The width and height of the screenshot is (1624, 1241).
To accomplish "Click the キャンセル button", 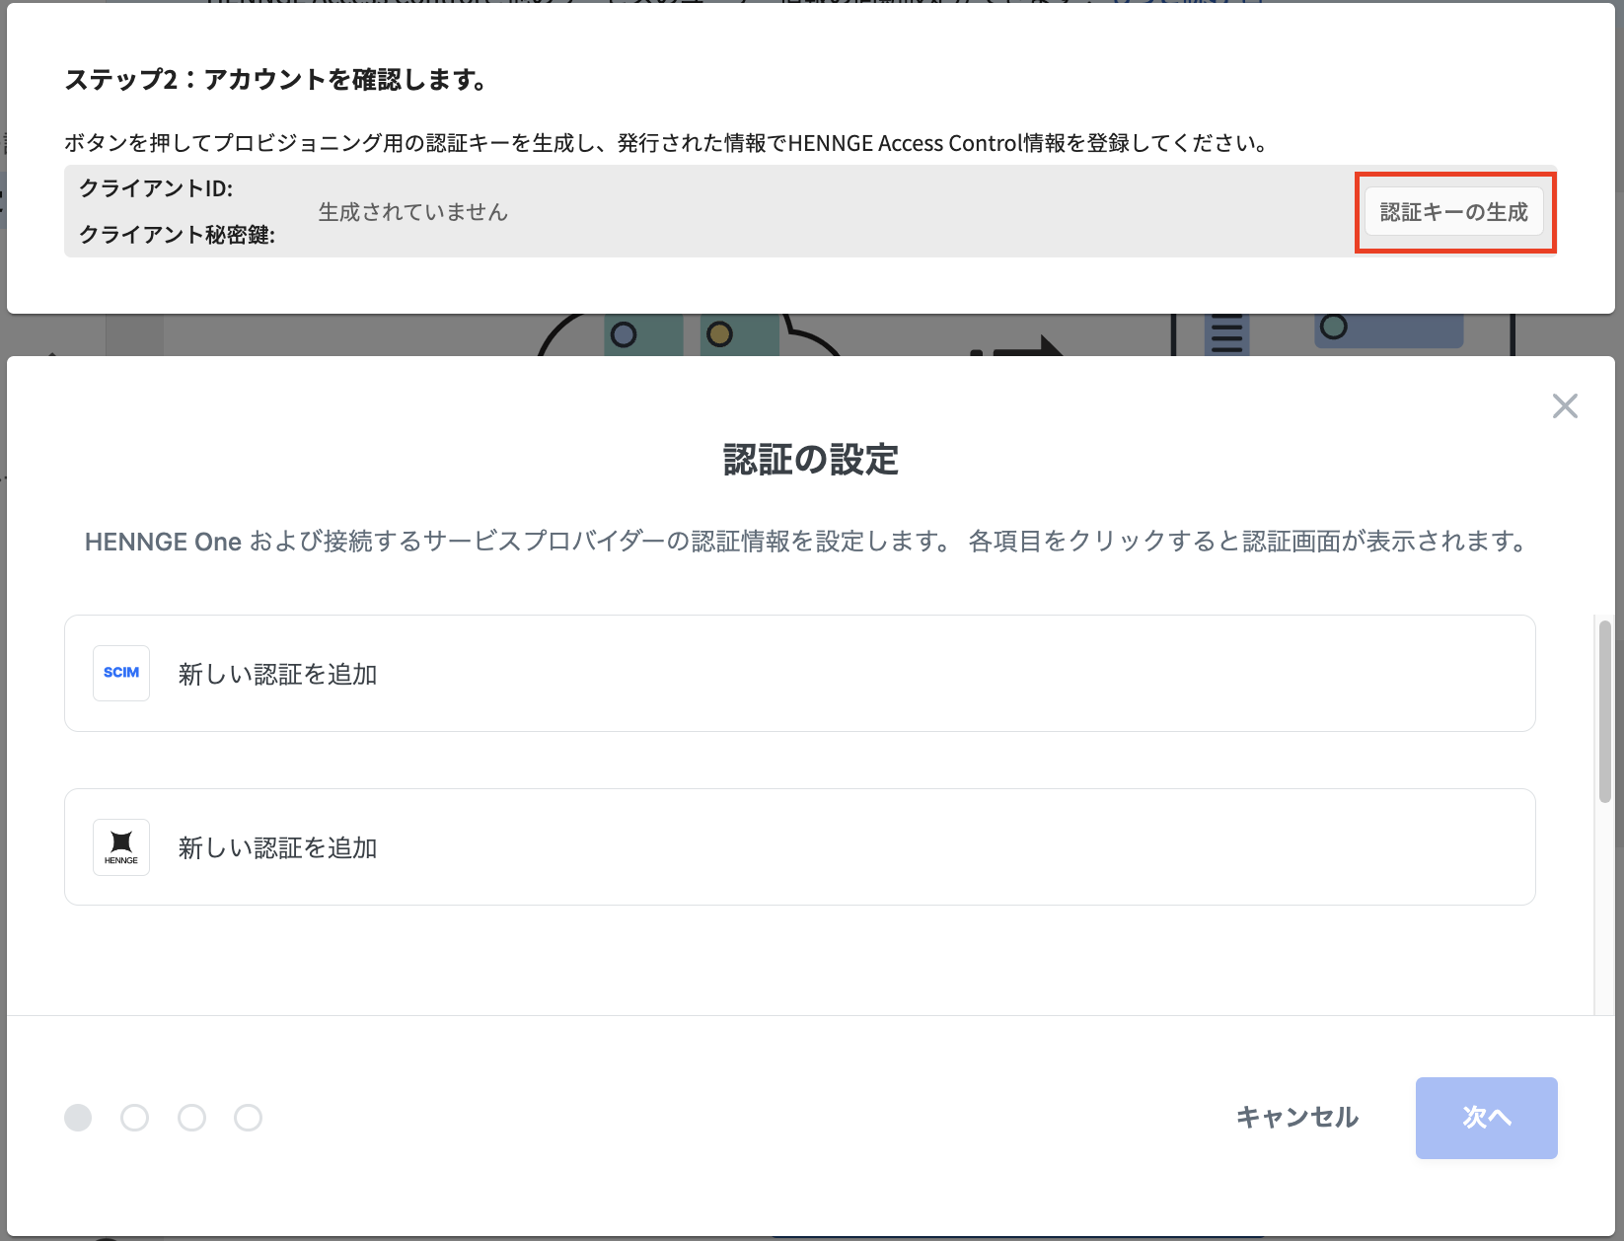I will click(1297, 1117).
